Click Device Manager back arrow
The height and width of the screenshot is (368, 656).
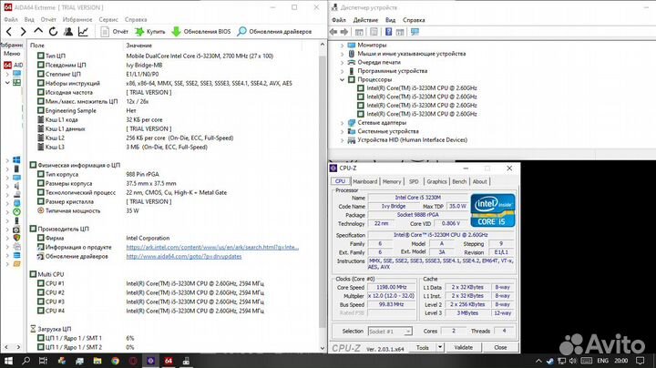pos(333,32)
